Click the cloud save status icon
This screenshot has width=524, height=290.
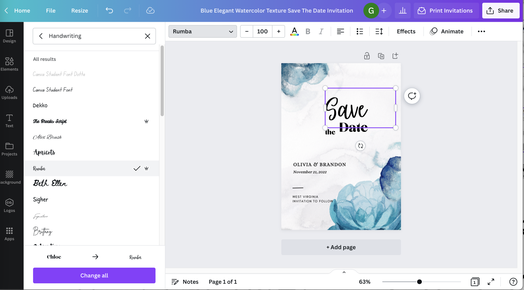click(150, 10)
